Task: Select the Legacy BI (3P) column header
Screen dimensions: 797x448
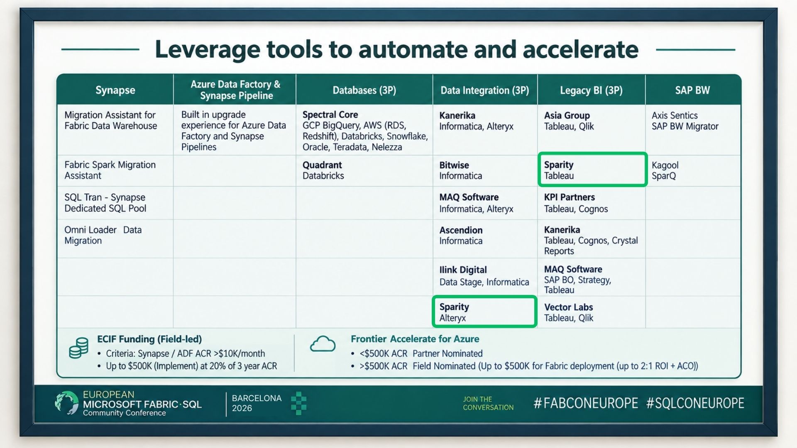Action: tap(592, 90)
